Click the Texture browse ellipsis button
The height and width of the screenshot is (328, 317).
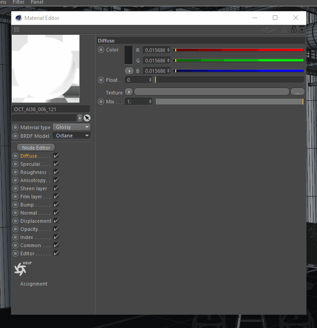[x=297, y=92]
